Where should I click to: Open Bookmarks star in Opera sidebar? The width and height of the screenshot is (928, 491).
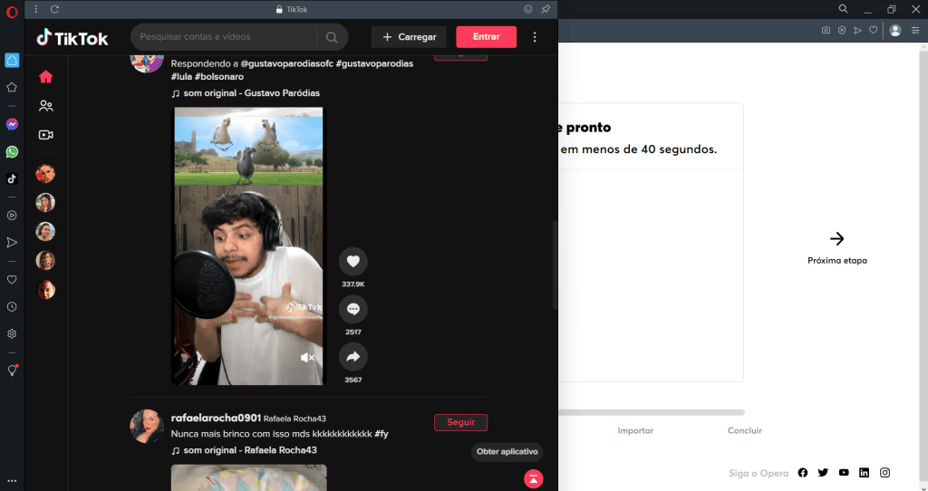click(12, 88)
